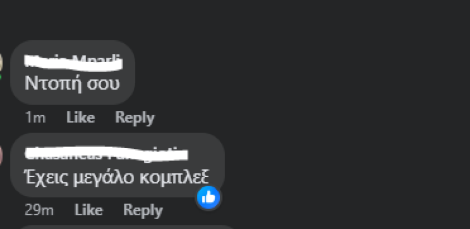Click the green online status dot
Image resolution: width=470 pixels, height=229 pixels.
tap(1, 78)
